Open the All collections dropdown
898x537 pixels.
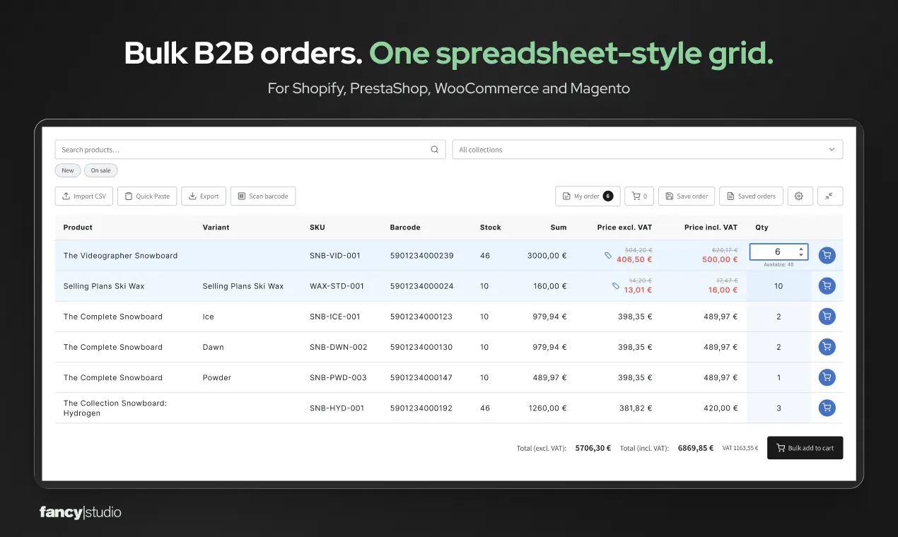[648, 150]
